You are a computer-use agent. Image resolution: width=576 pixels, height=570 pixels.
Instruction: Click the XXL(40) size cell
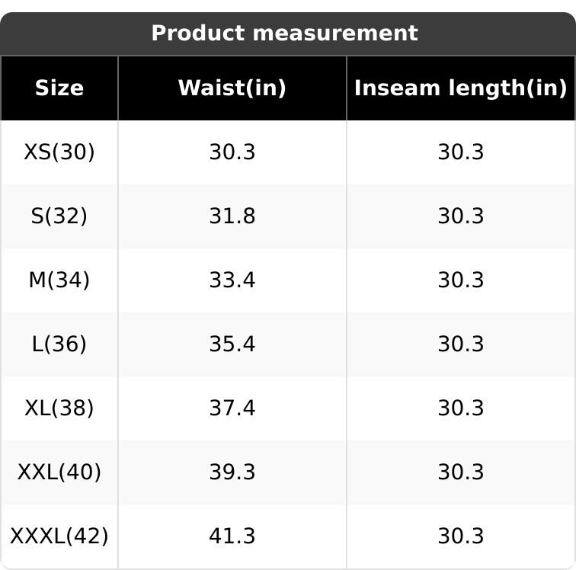59,472
